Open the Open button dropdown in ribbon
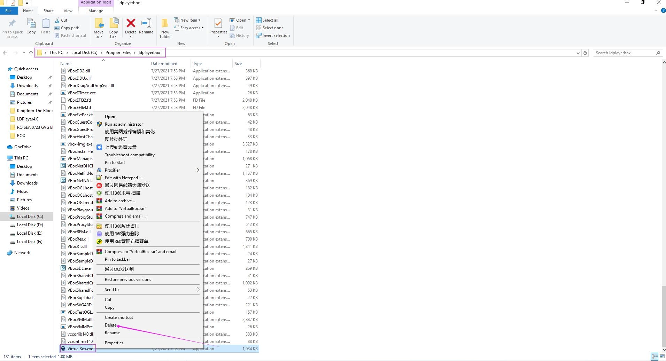This screenshot has width=666, height=361. (x=249, y=20)
